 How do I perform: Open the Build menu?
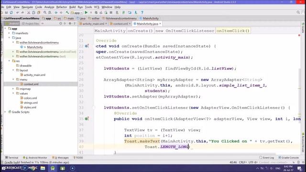[72, 7]
